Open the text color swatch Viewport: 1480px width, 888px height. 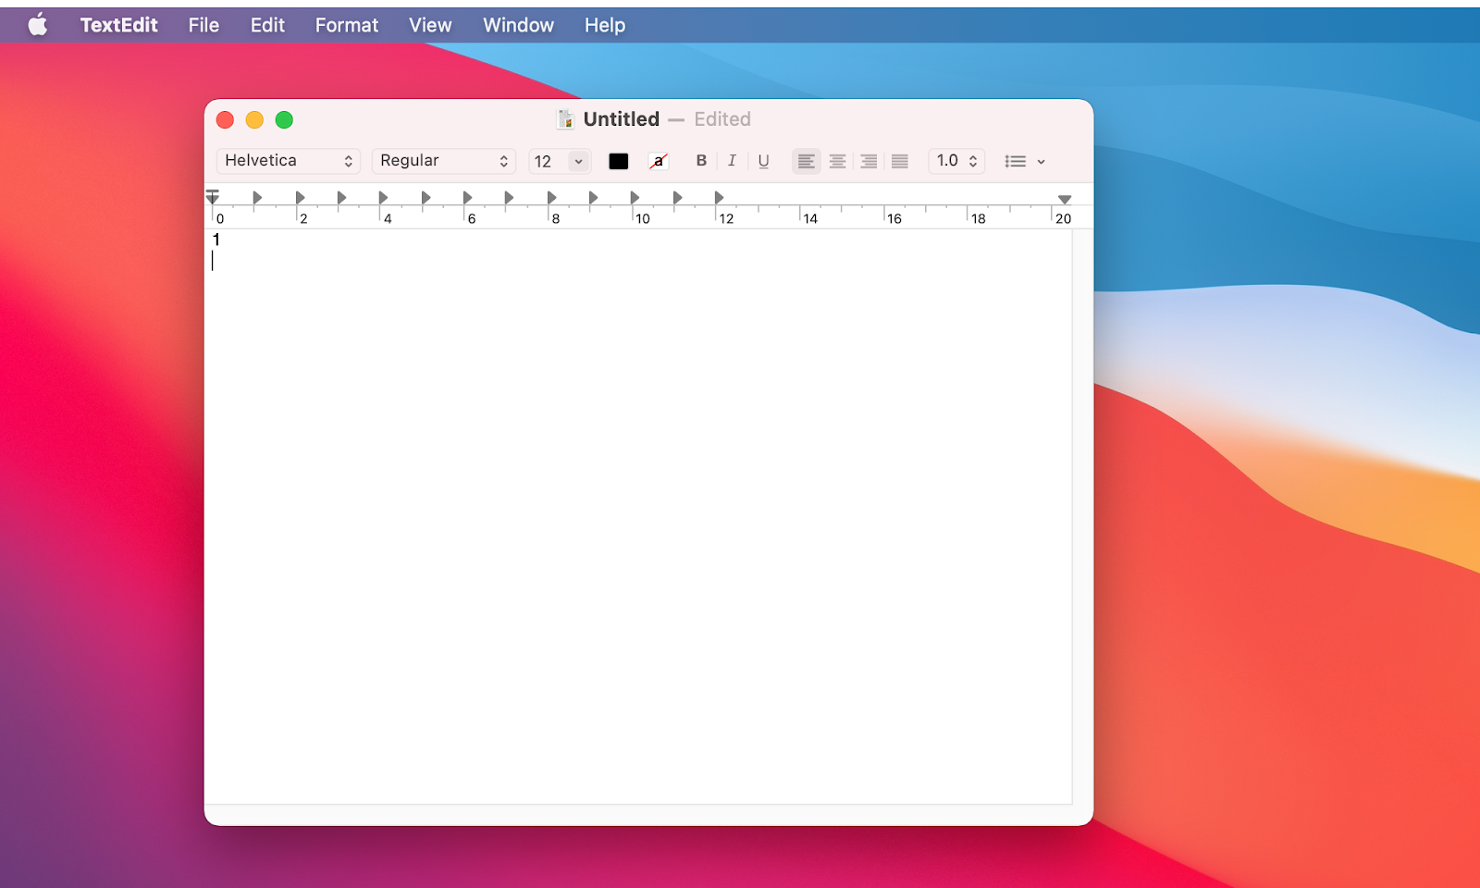(619, 161)
